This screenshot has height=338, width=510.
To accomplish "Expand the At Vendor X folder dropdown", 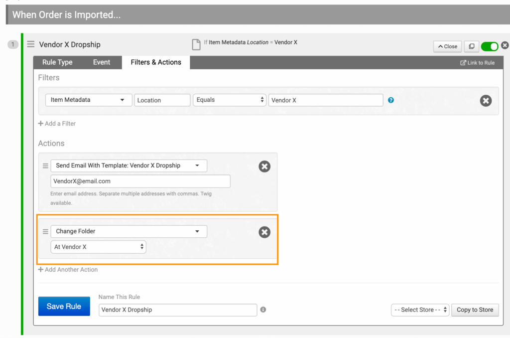I will (98, 247).
